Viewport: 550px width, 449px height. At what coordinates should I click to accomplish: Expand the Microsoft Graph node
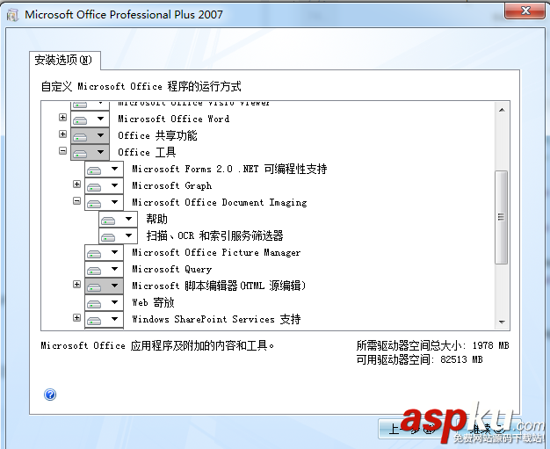[x=76, y=185]
